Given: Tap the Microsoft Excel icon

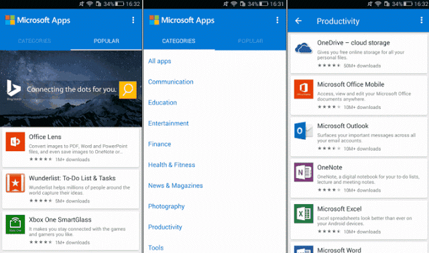Looking at the screenshot, I should pyautogui.click(x=304, y=214).
